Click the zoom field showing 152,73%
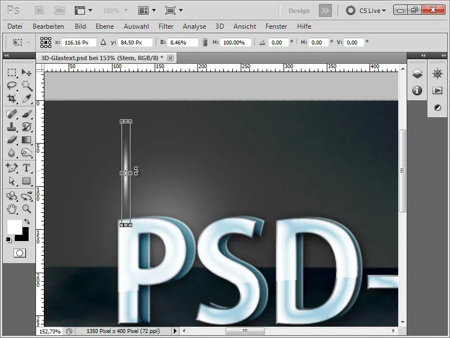Viewport: 450px width, 338px height. [50, 331]
